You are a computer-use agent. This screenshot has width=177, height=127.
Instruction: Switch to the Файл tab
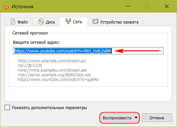click(x=19, y=22)
